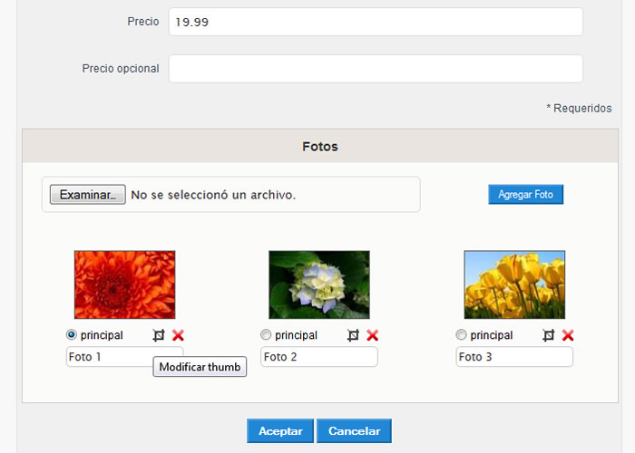Click crop thumb icon for Foto 2
Image resolution: width=635 pixels, height=453 pixels.
point(353,335)
